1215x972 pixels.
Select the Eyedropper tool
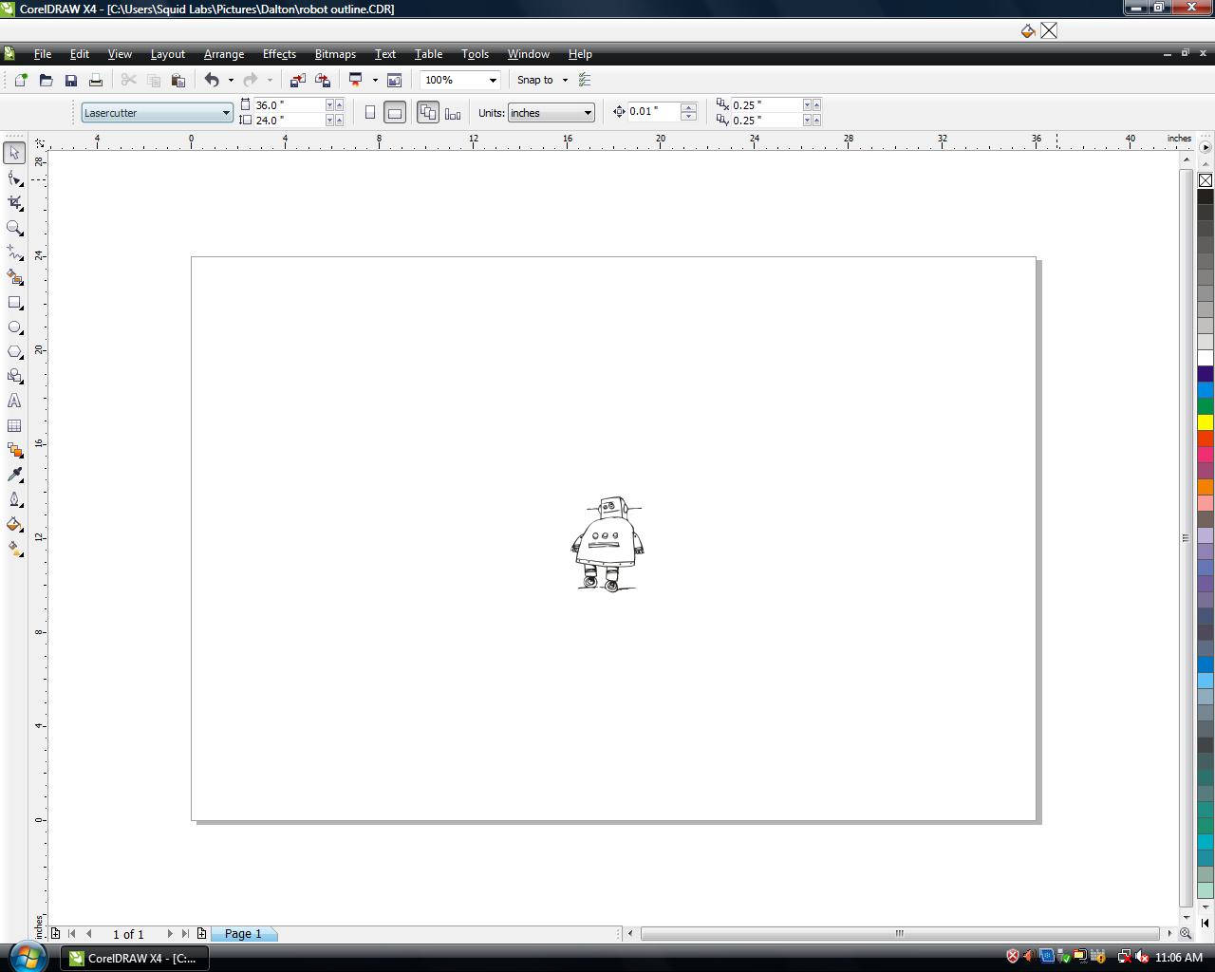point(14,475)
